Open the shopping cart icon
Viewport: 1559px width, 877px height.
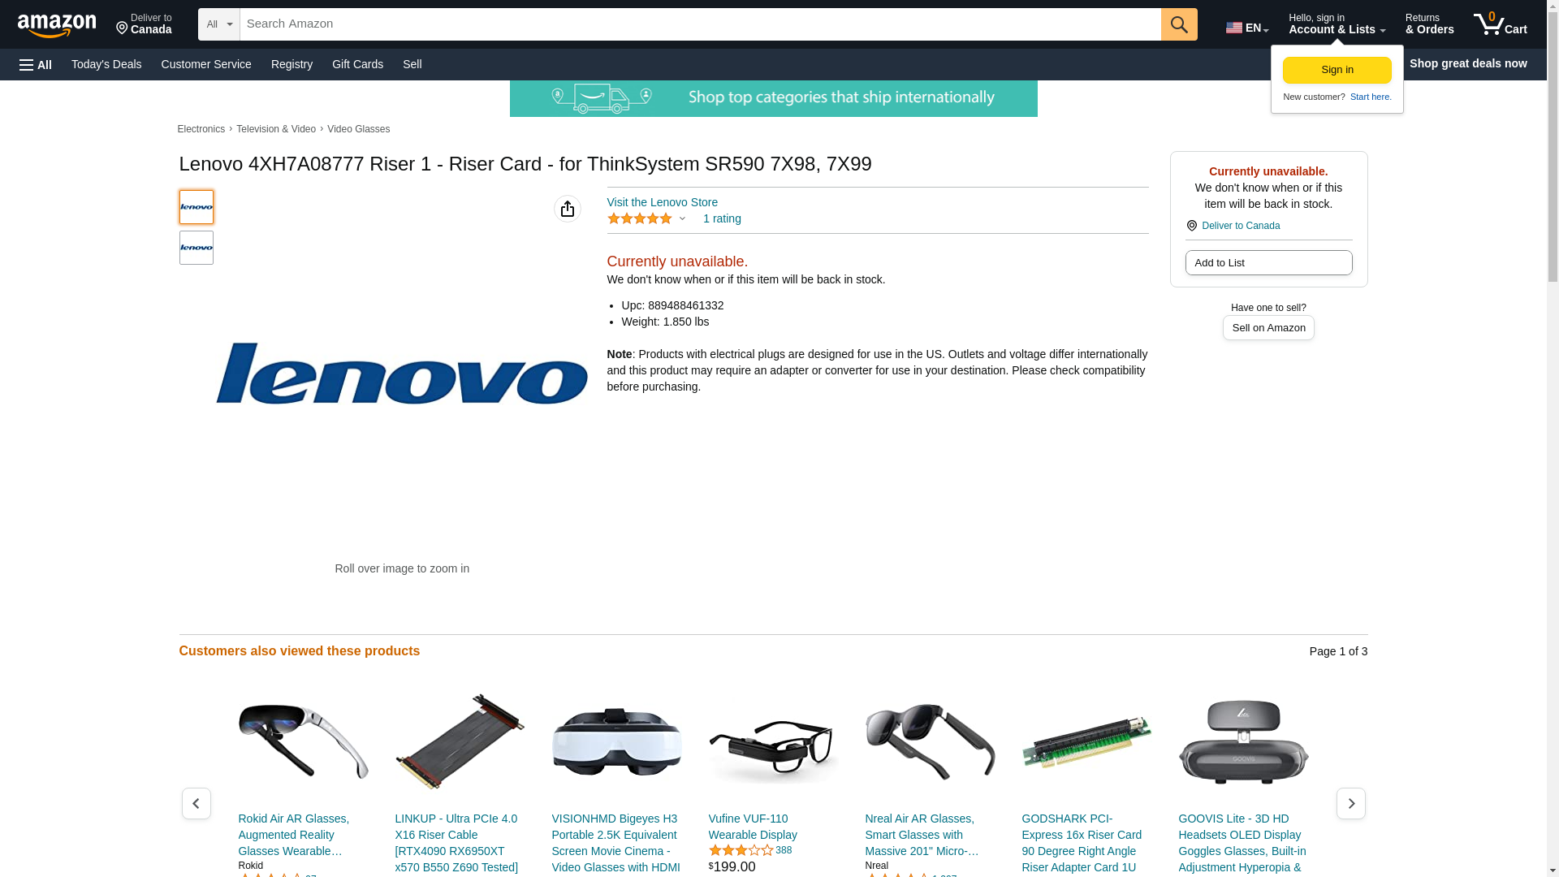[x=1500, y=24]
